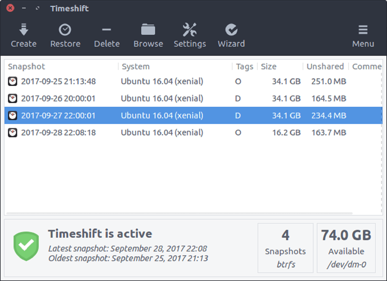Click the clock icon beside the 2017-09-25 snapshot
This screenshot has width=387, height=281.
pos(13,81)
